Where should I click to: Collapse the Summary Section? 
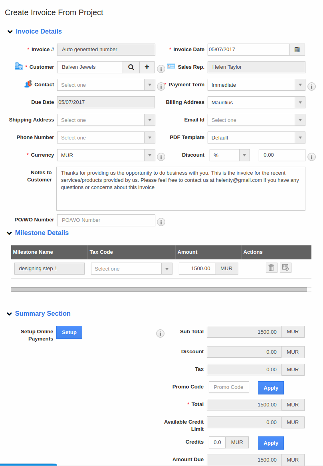pos(10,314)
